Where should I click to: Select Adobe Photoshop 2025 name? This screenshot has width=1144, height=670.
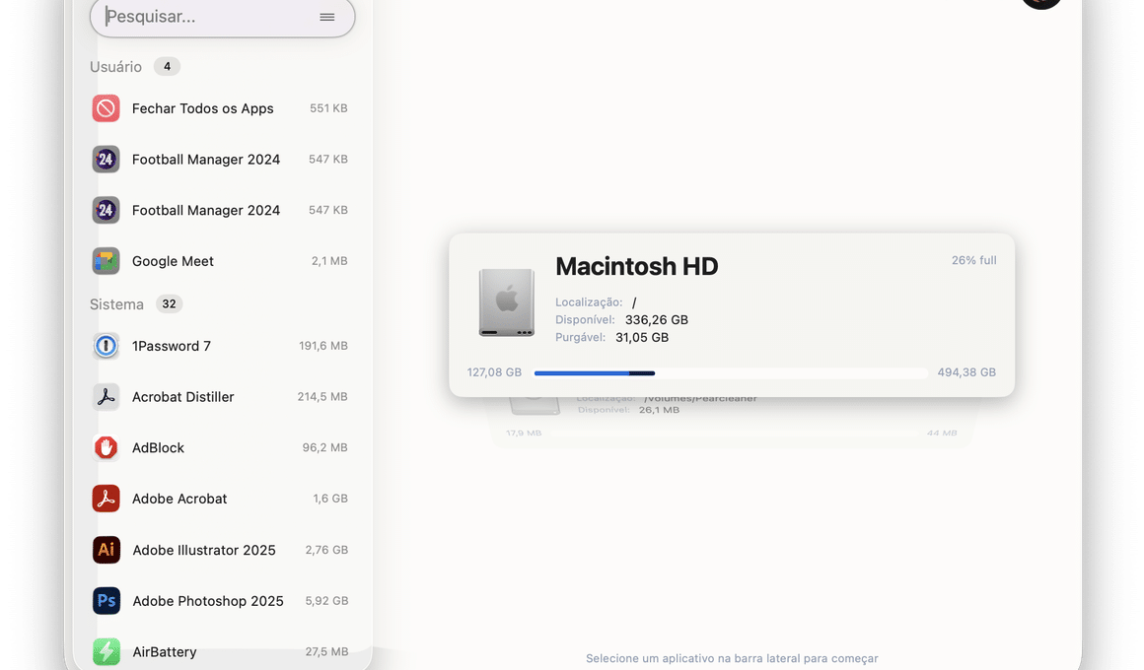[x=208, y=601]
